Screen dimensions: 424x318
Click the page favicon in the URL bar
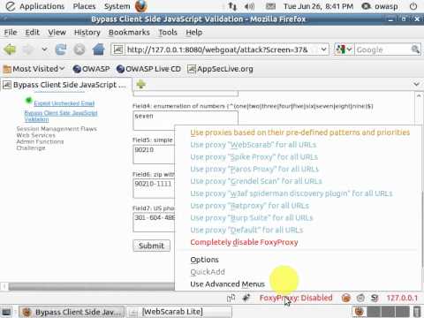pos(118,49)
